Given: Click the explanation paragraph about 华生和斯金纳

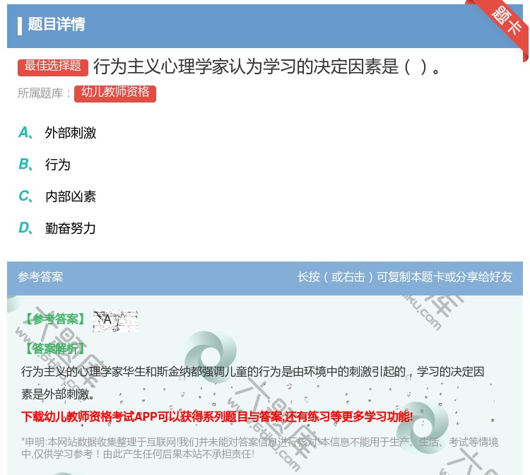Looking at the screenshot, I should tap(253, 382).
